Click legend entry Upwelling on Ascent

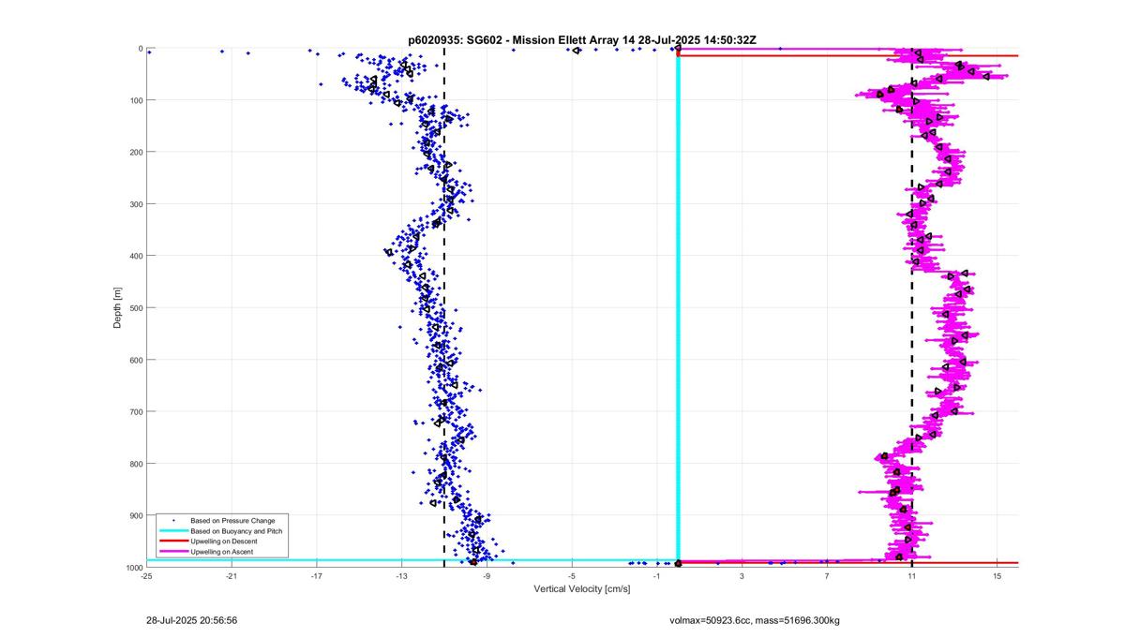tap(221, 553)
